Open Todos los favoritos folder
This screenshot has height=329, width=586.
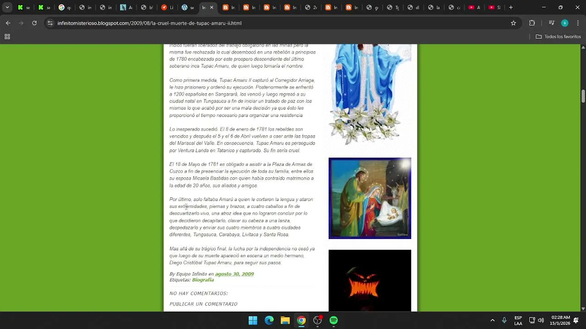point(558,37)
